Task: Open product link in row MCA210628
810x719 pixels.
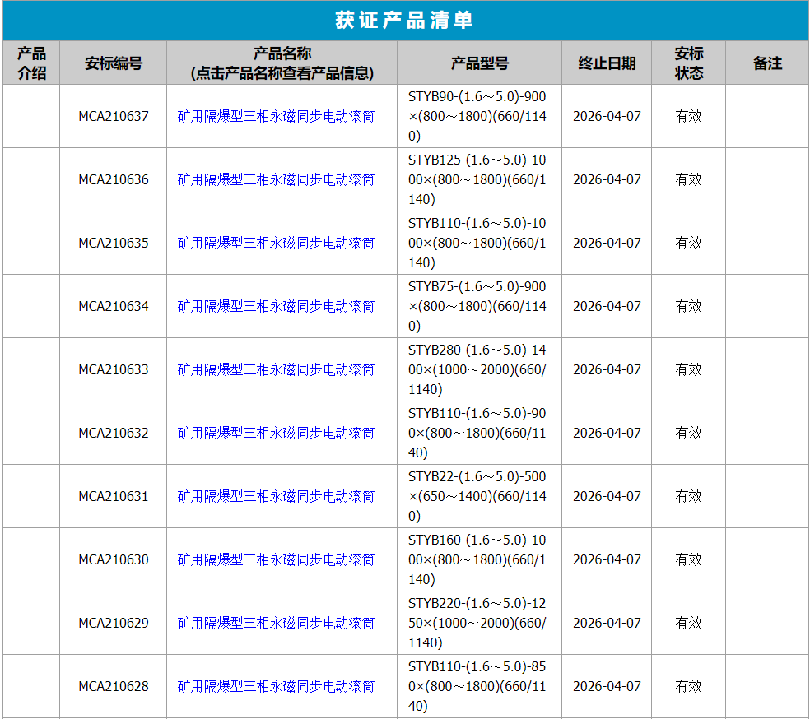Action: 276,686
